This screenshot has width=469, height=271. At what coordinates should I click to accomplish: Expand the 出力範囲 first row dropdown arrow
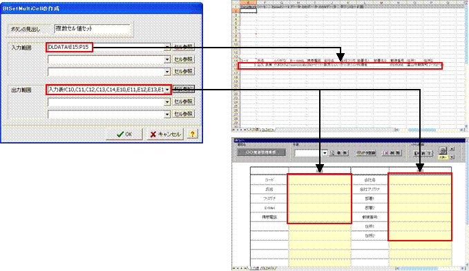click(x=167, y=90)
